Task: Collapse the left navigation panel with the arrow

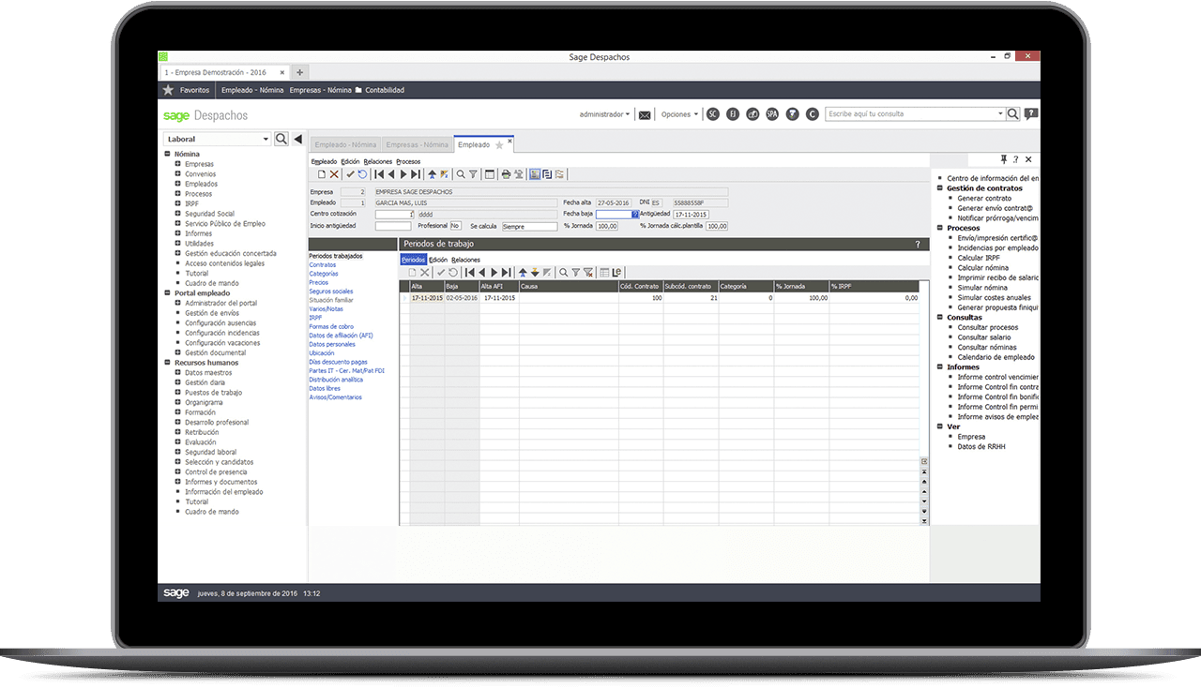Action: tap(297, 139)
